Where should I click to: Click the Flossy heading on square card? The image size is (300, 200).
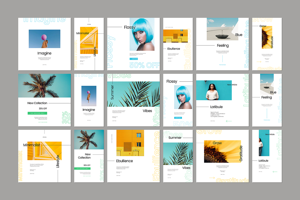tap(130, 27)
